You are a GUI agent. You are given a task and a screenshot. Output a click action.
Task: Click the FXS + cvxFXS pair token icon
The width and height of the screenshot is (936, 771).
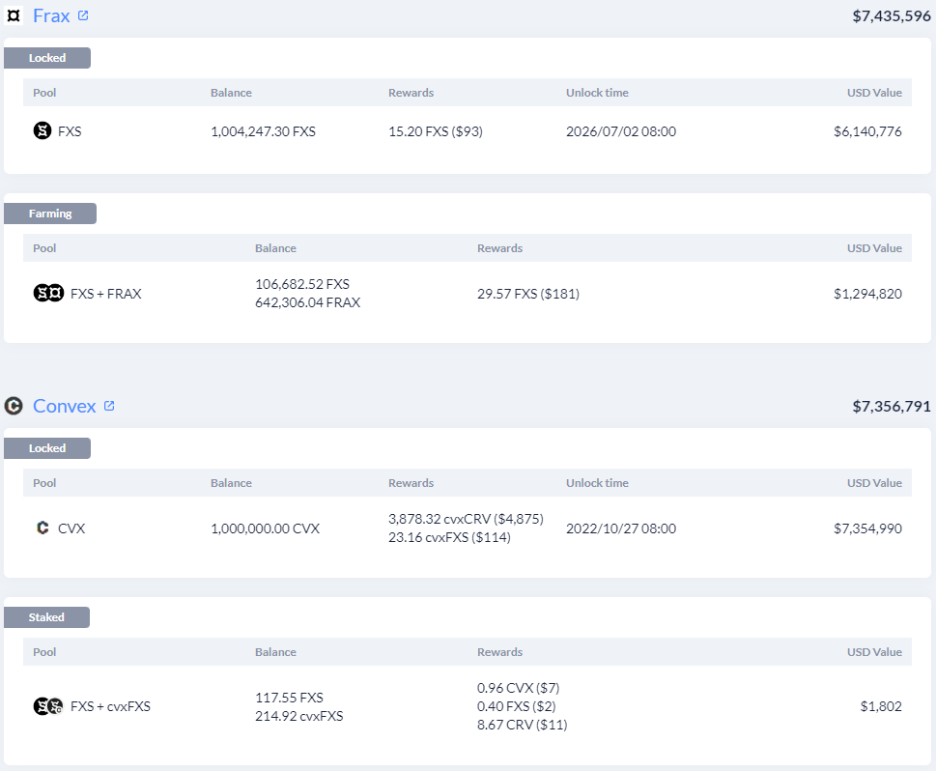pos(47,706)
